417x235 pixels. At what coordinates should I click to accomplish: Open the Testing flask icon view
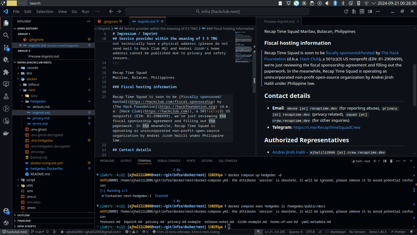pyautogui.click(x=6, y=96)
